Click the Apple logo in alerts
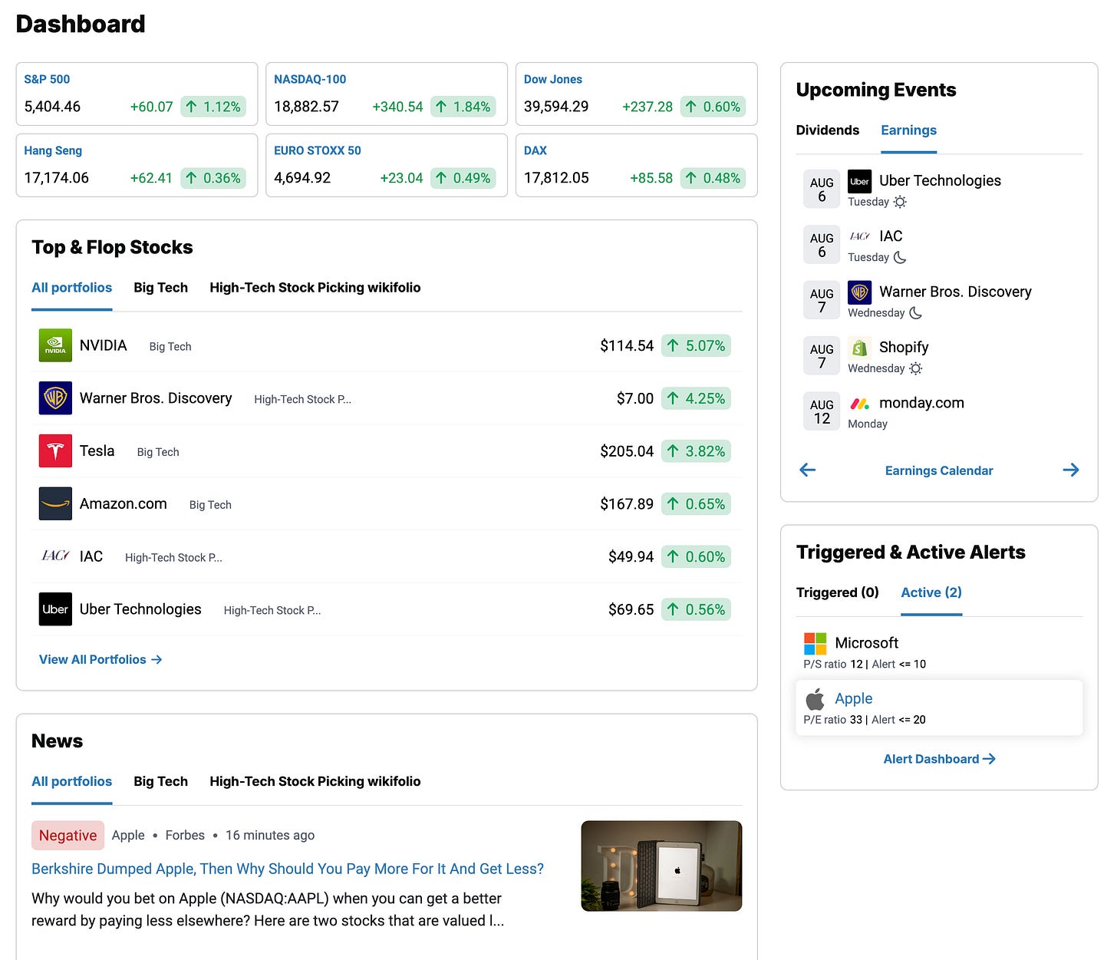This screenshot has height=960, width=1117. pos(815,699)
